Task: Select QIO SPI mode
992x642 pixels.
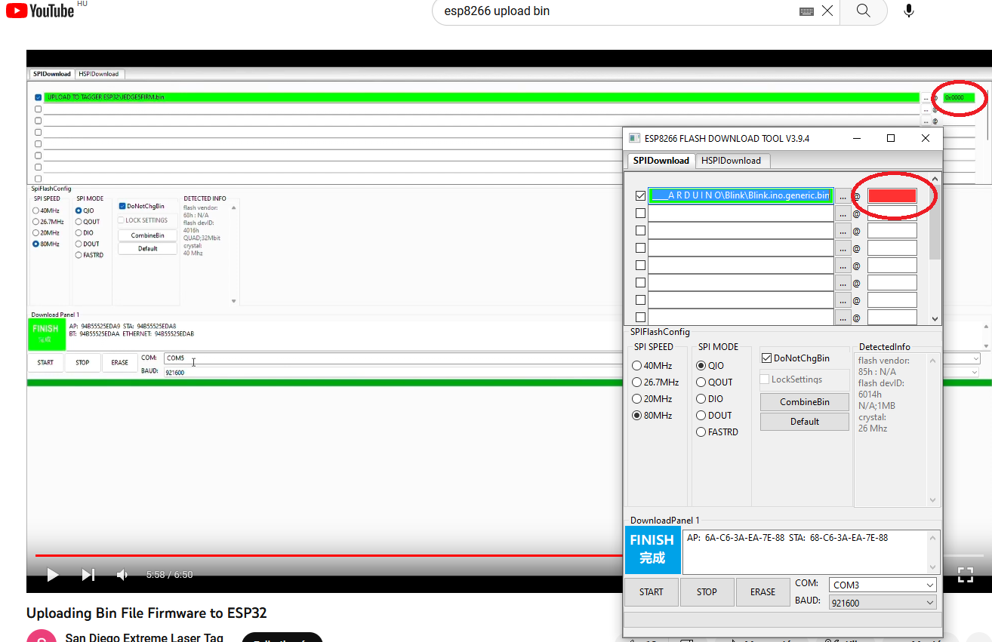Action: tap(710, 366)
